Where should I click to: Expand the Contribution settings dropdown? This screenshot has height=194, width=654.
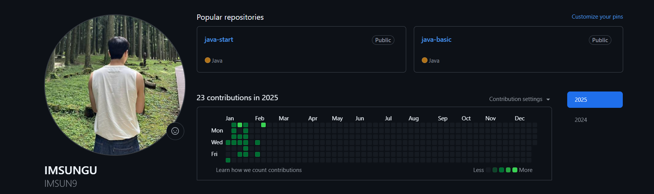(516, 99)
